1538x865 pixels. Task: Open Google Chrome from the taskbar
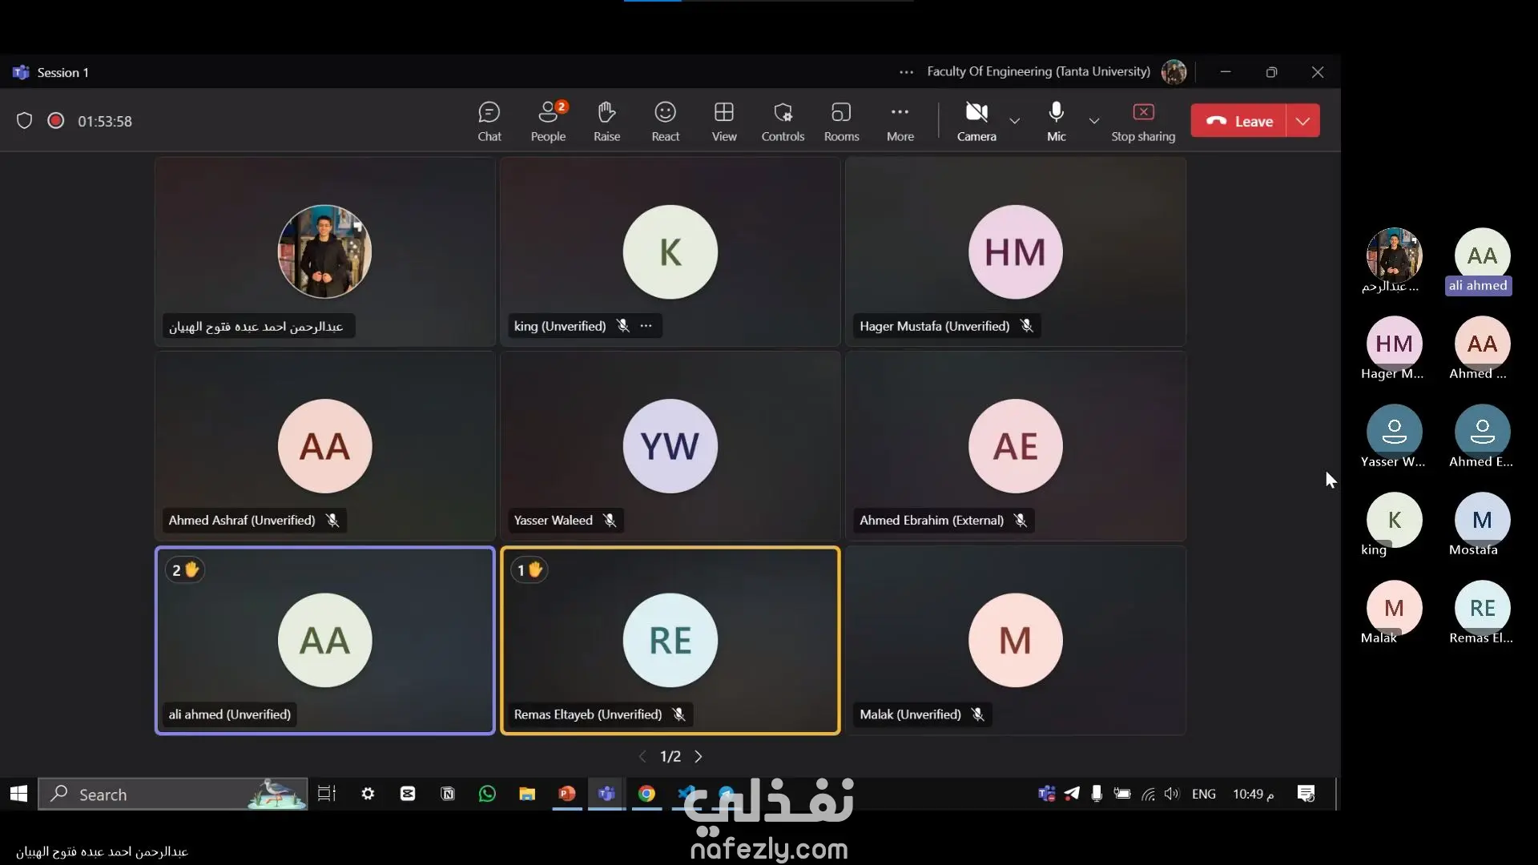point(646,794)
